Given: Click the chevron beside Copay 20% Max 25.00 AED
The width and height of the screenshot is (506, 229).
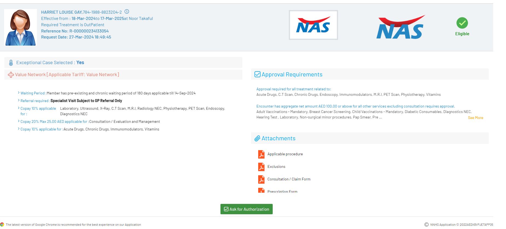Looking at the screenshot, I should 19,121.
